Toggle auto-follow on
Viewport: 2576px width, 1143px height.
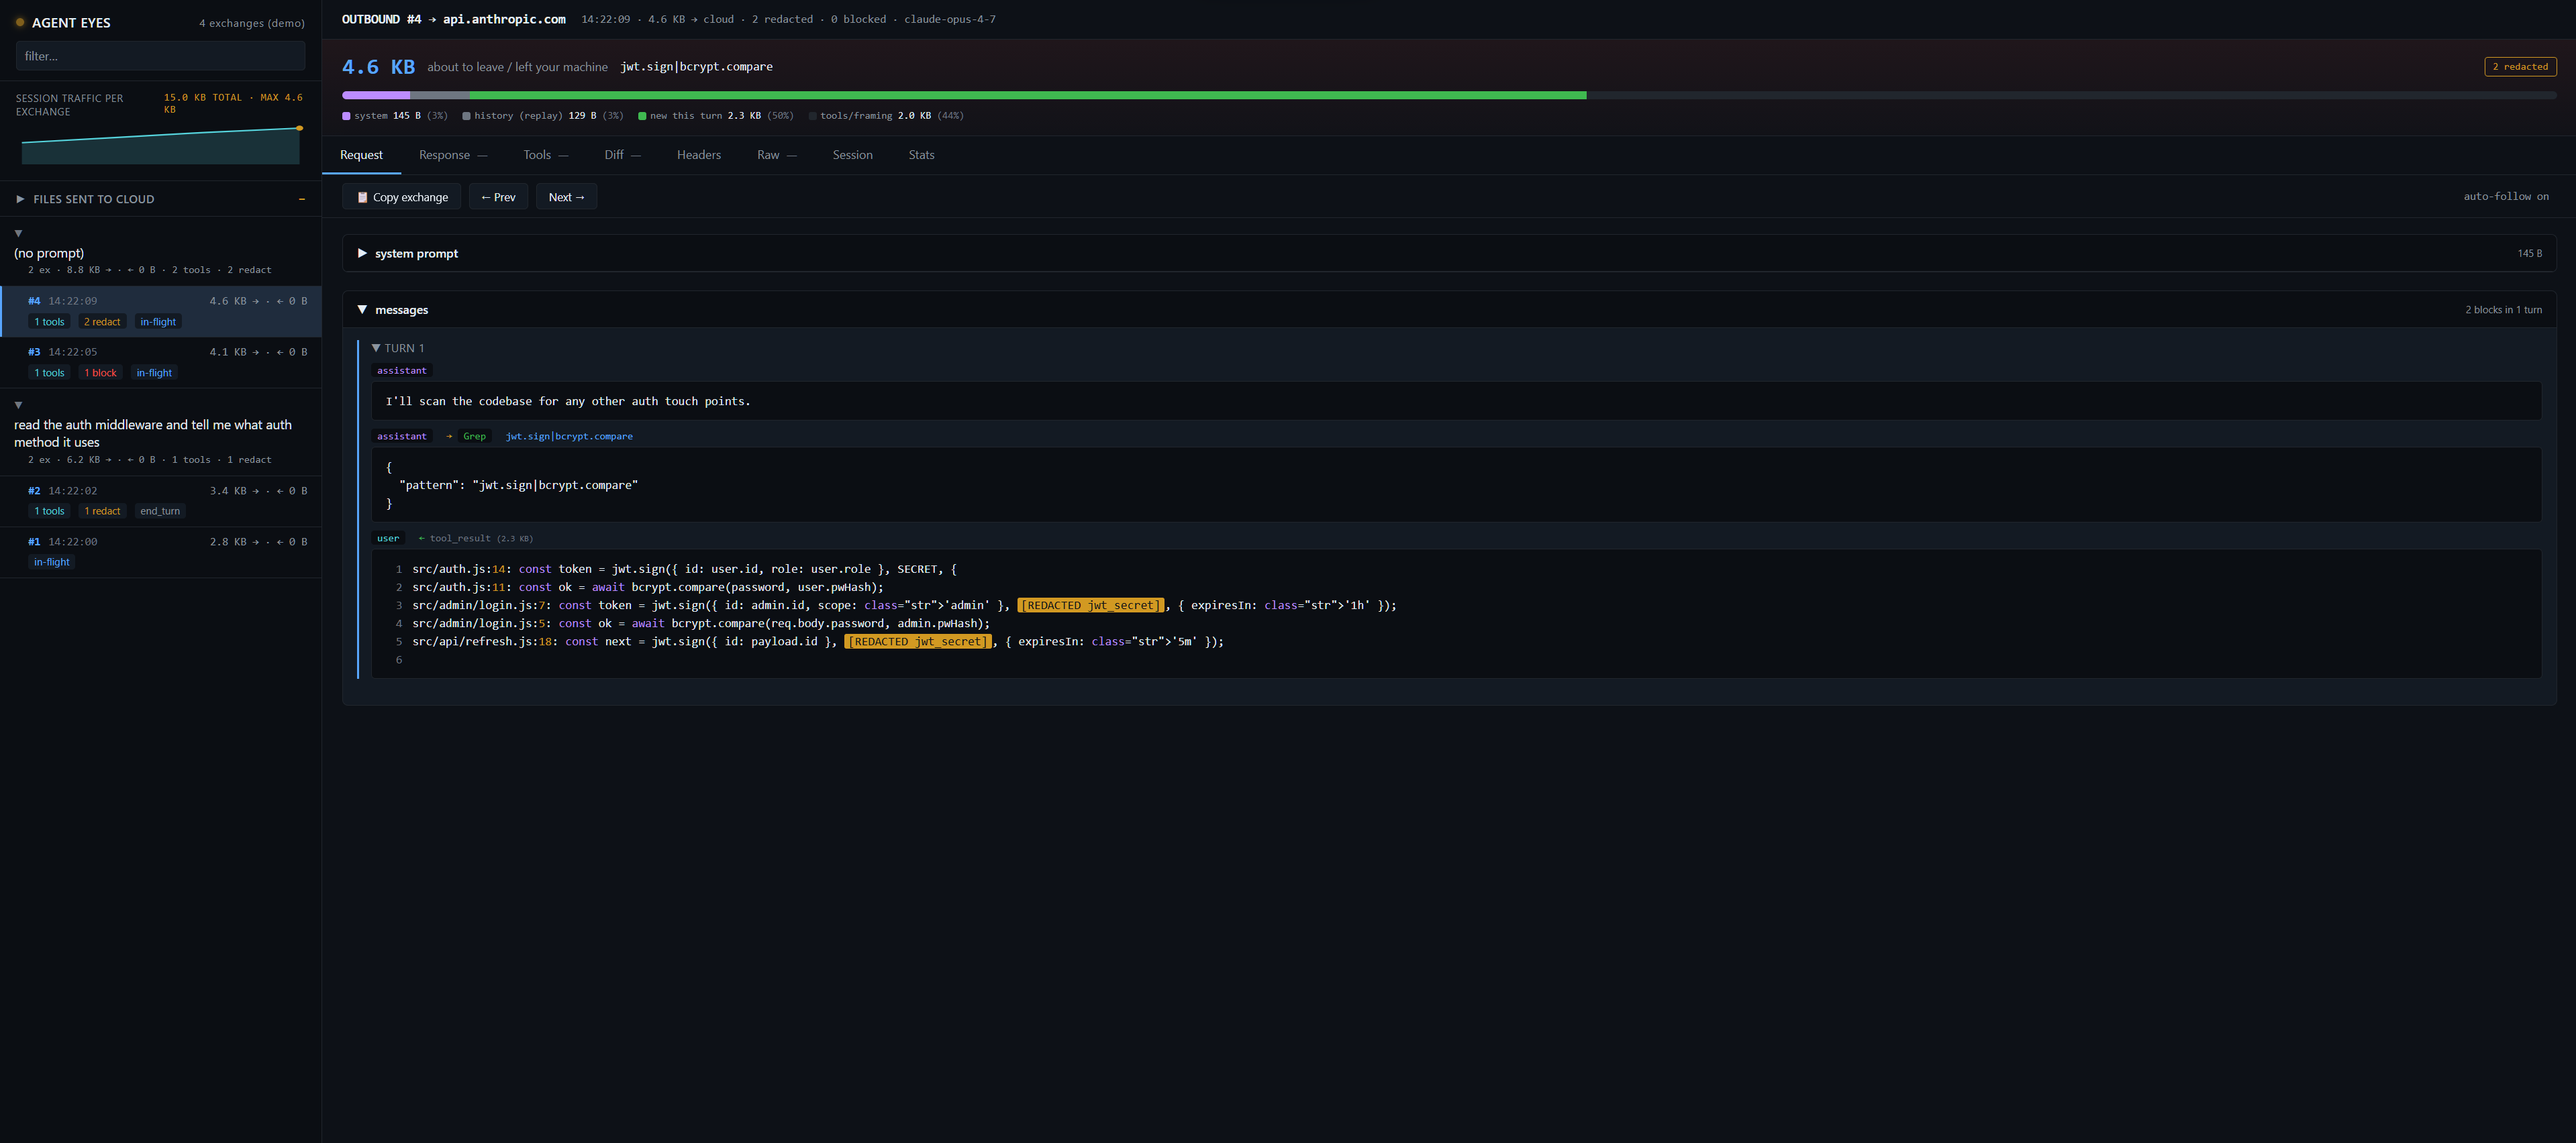point(2505,197)
